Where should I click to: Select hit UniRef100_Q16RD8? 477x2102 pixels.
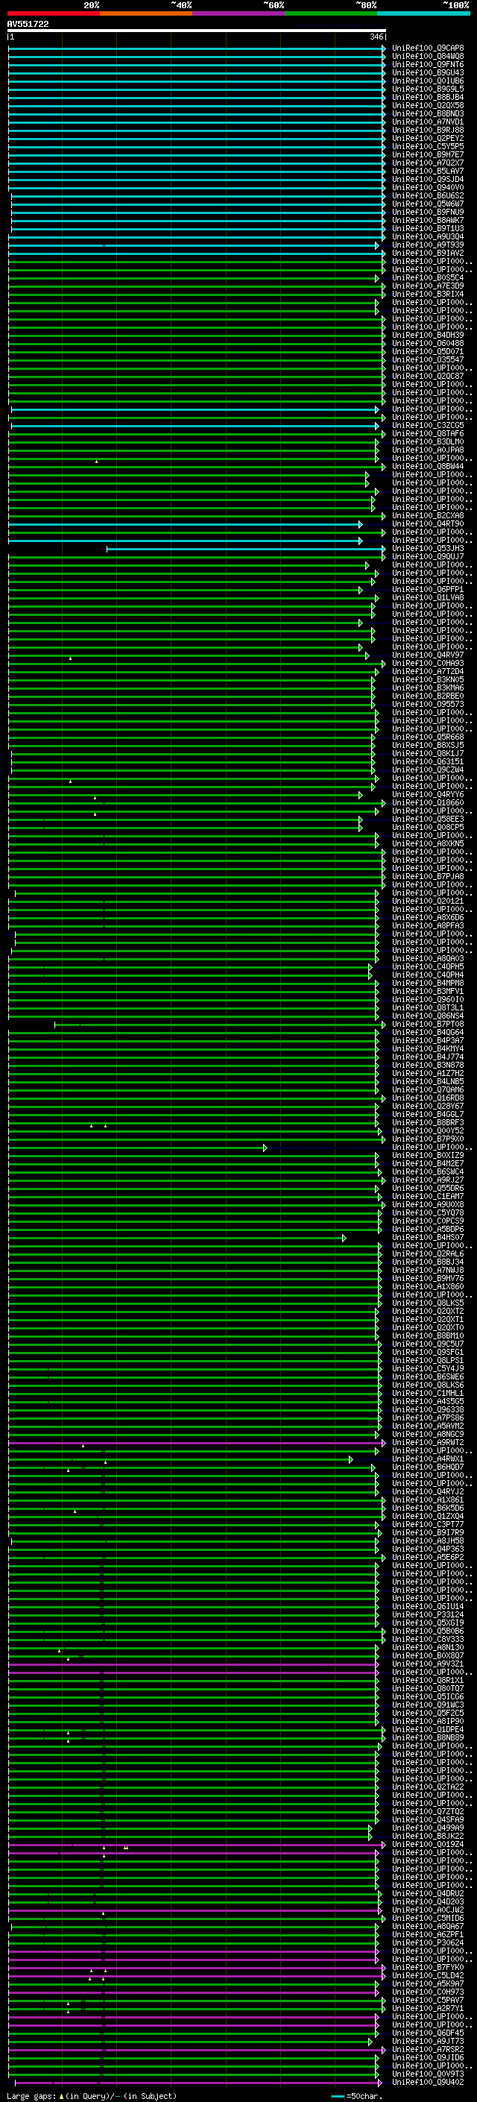pos(427,1098)
